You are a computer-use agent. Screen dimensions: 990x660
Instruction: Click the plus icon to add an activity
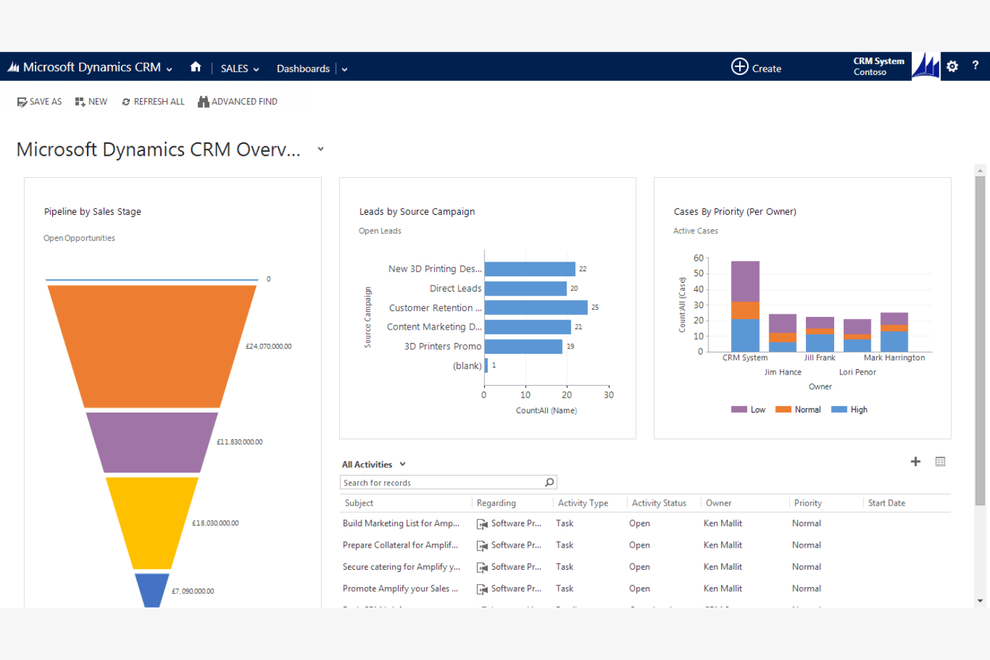point(915,461)
